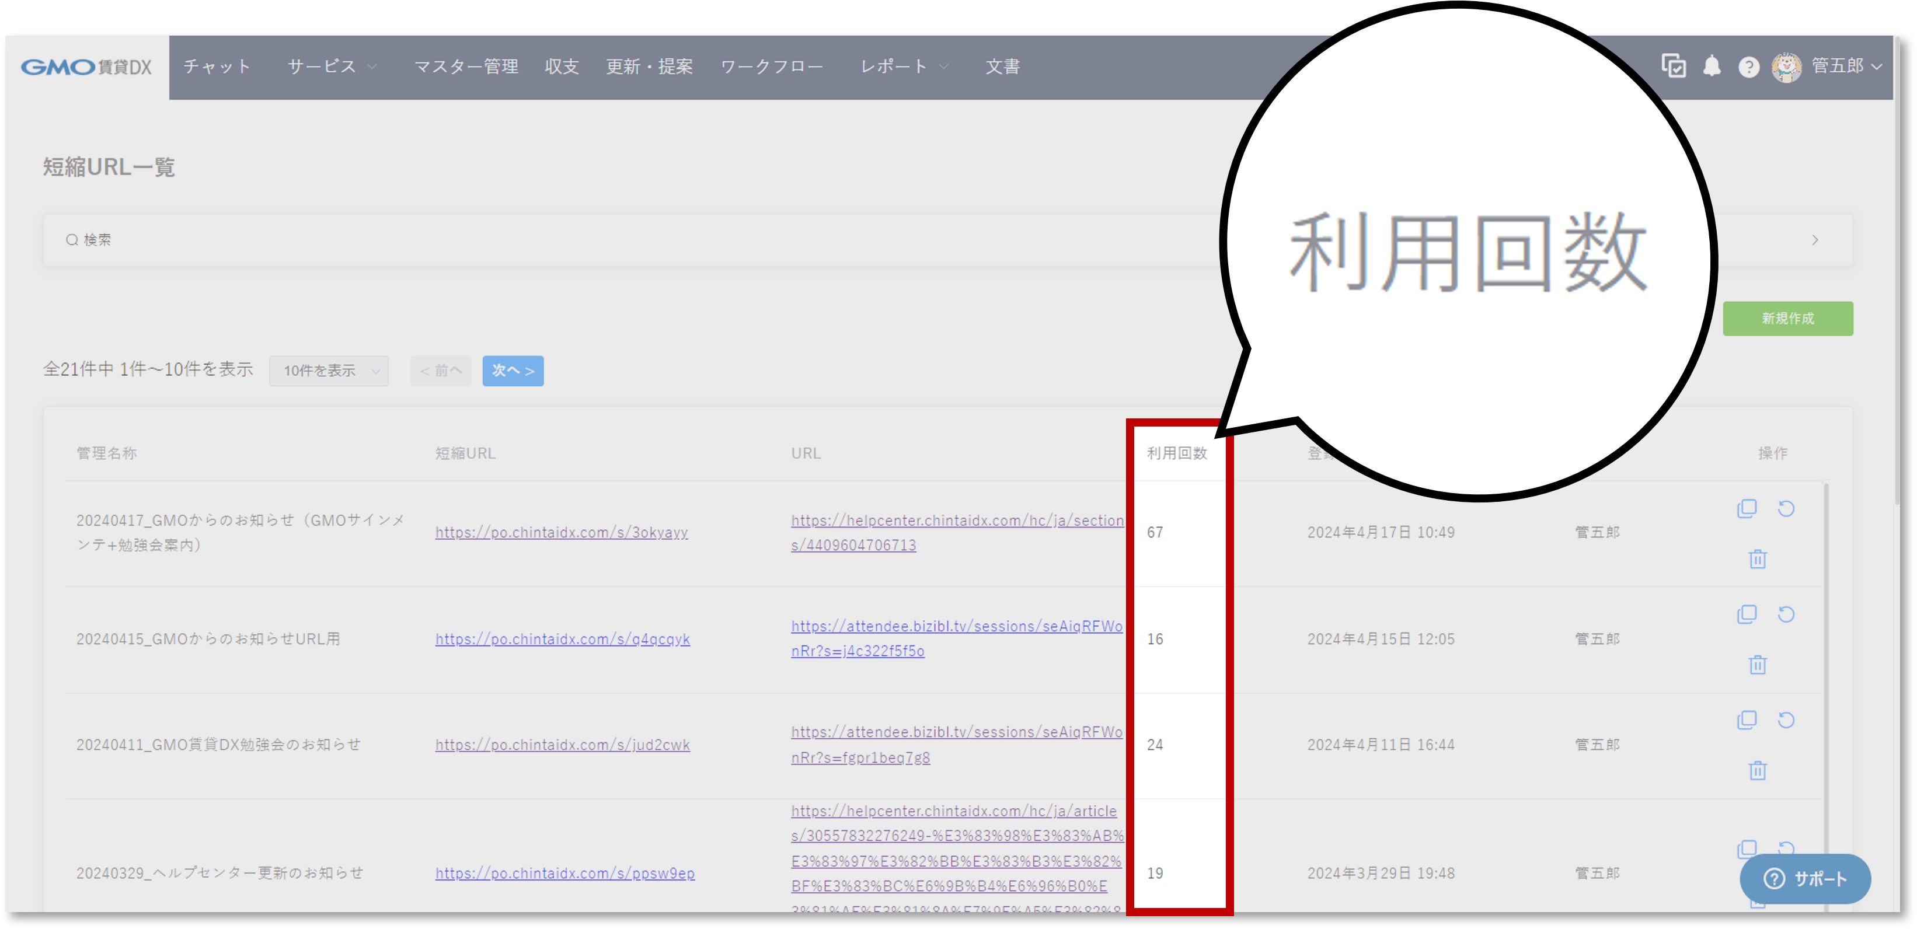Viewport: 1917px width, 929px height.
Task: Open the help question mark icon
Action: pos(1748,68)
